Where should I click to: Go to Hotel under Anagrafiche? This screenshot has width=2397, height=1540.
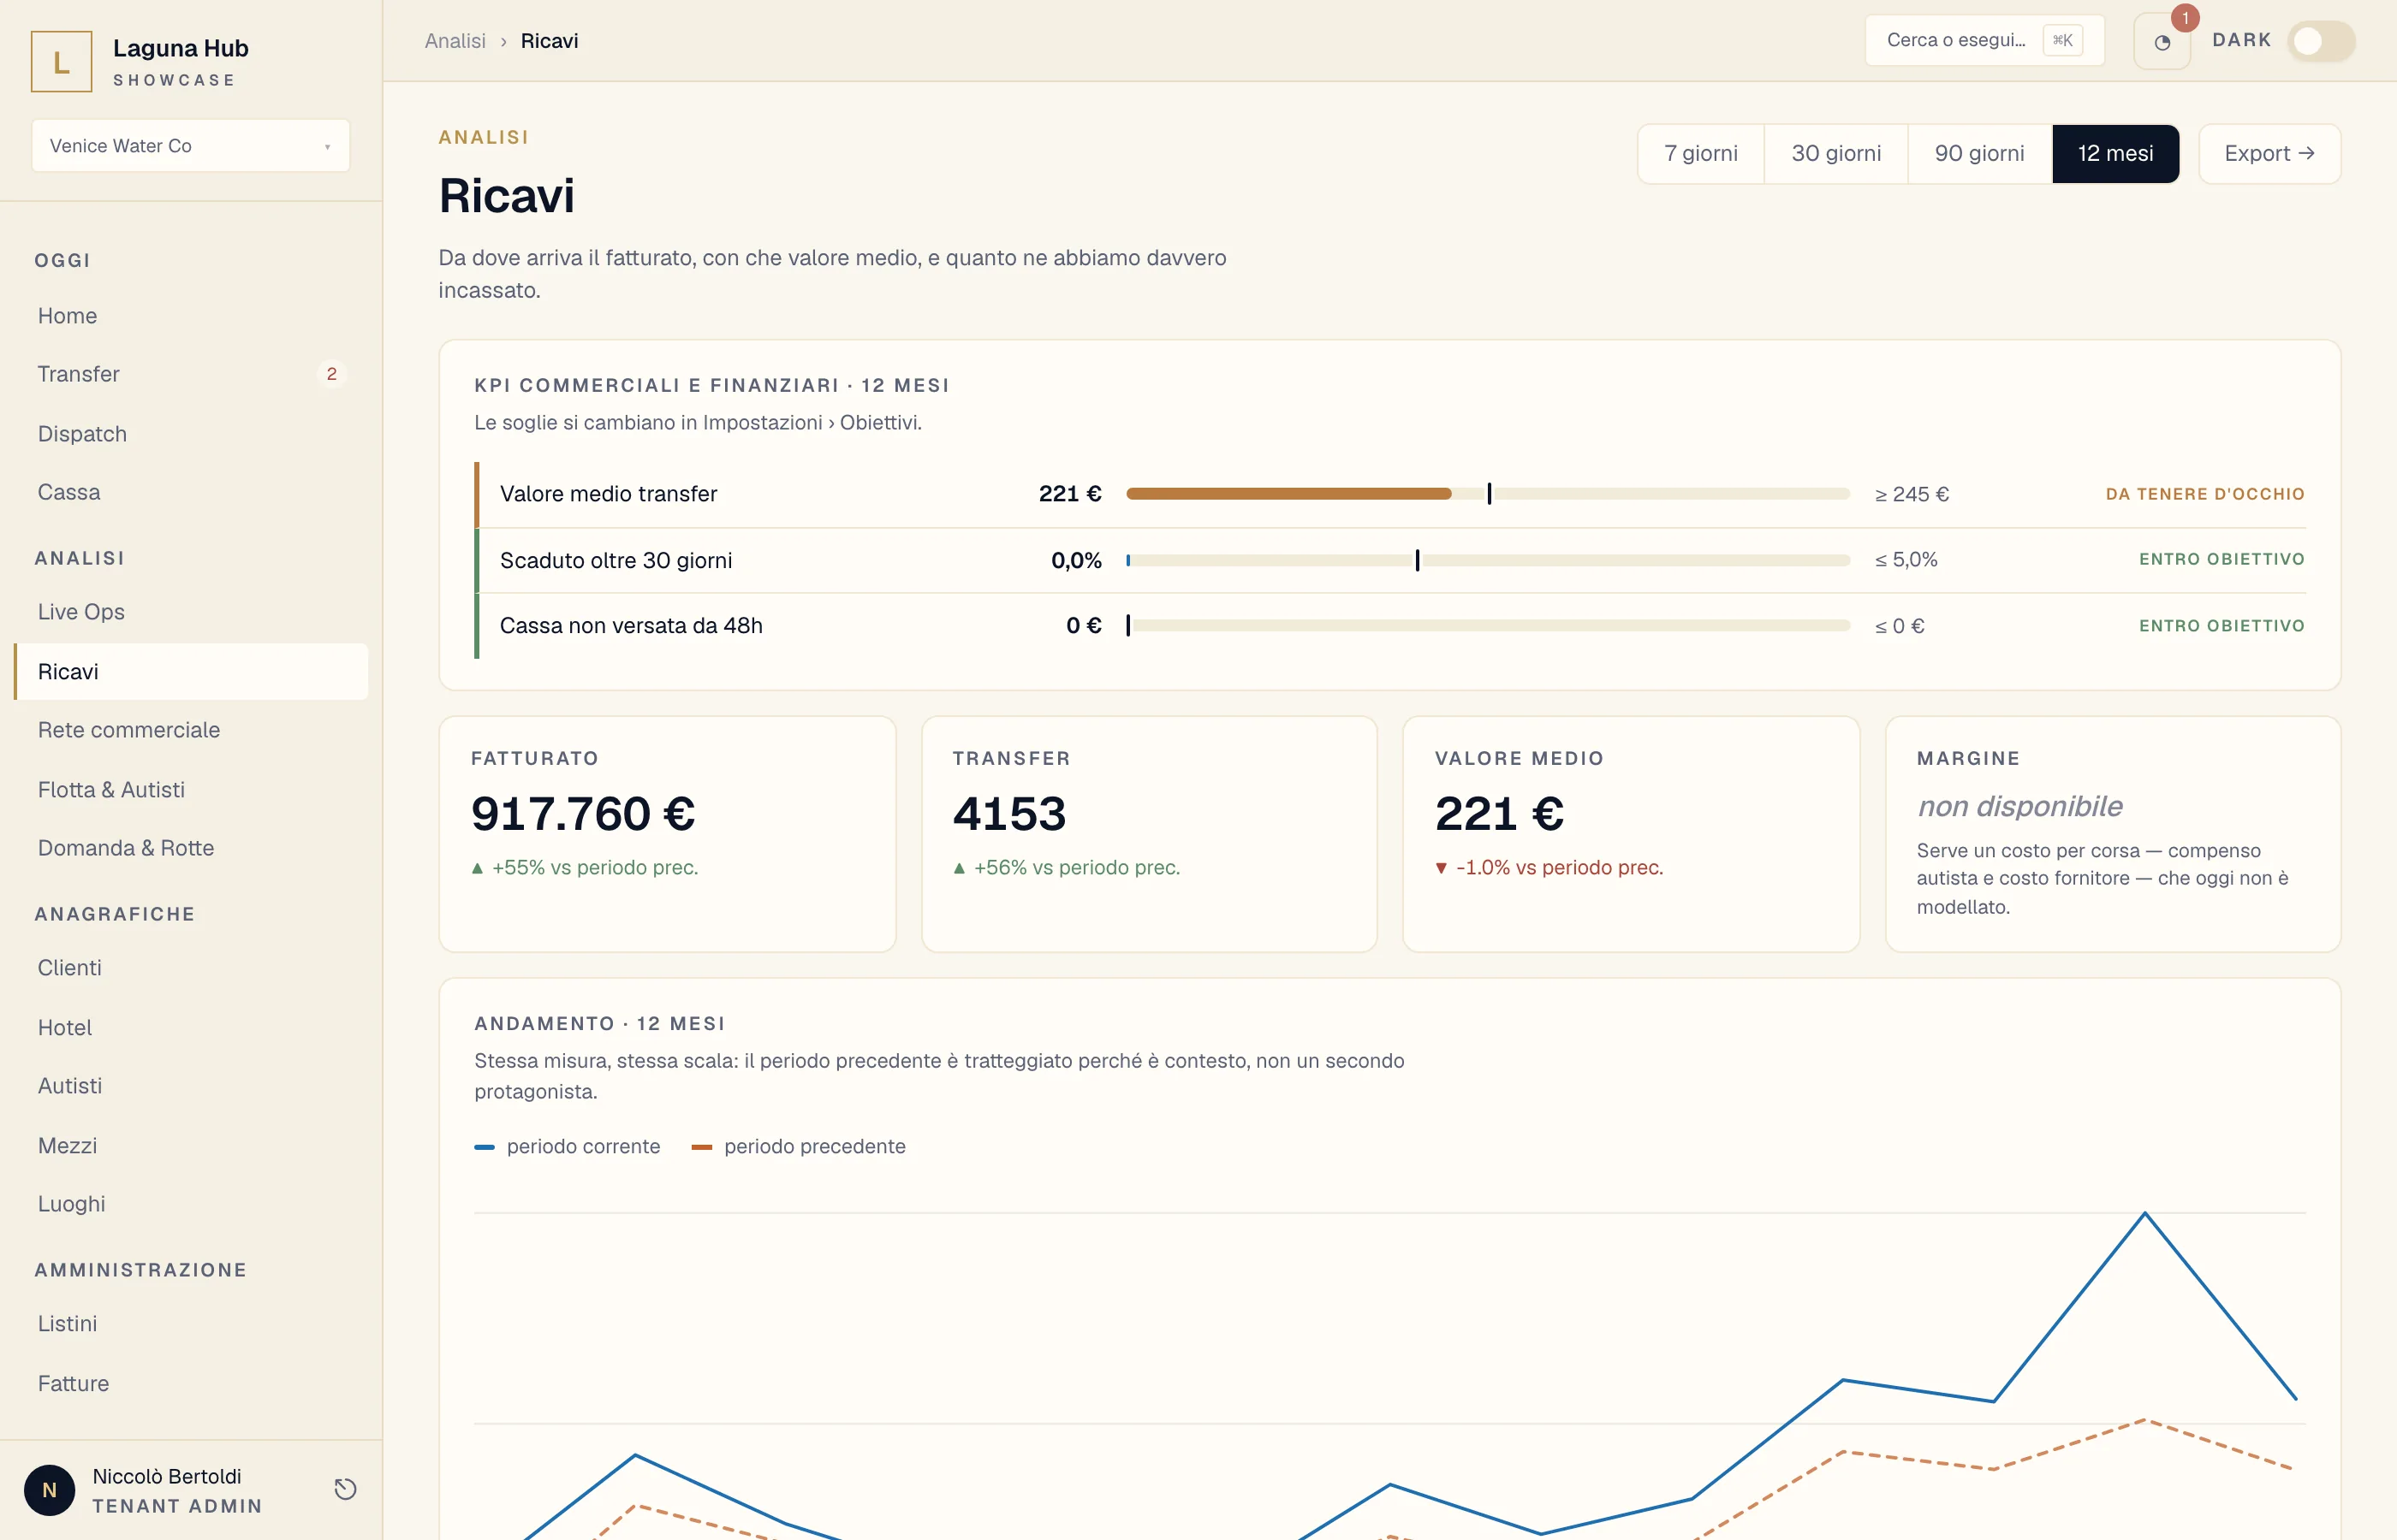coord(191,1028)
